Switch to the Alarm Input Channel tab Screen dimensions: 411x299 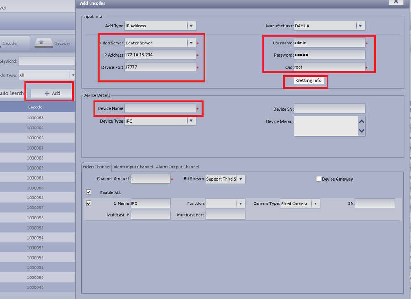tap(133, 167)
